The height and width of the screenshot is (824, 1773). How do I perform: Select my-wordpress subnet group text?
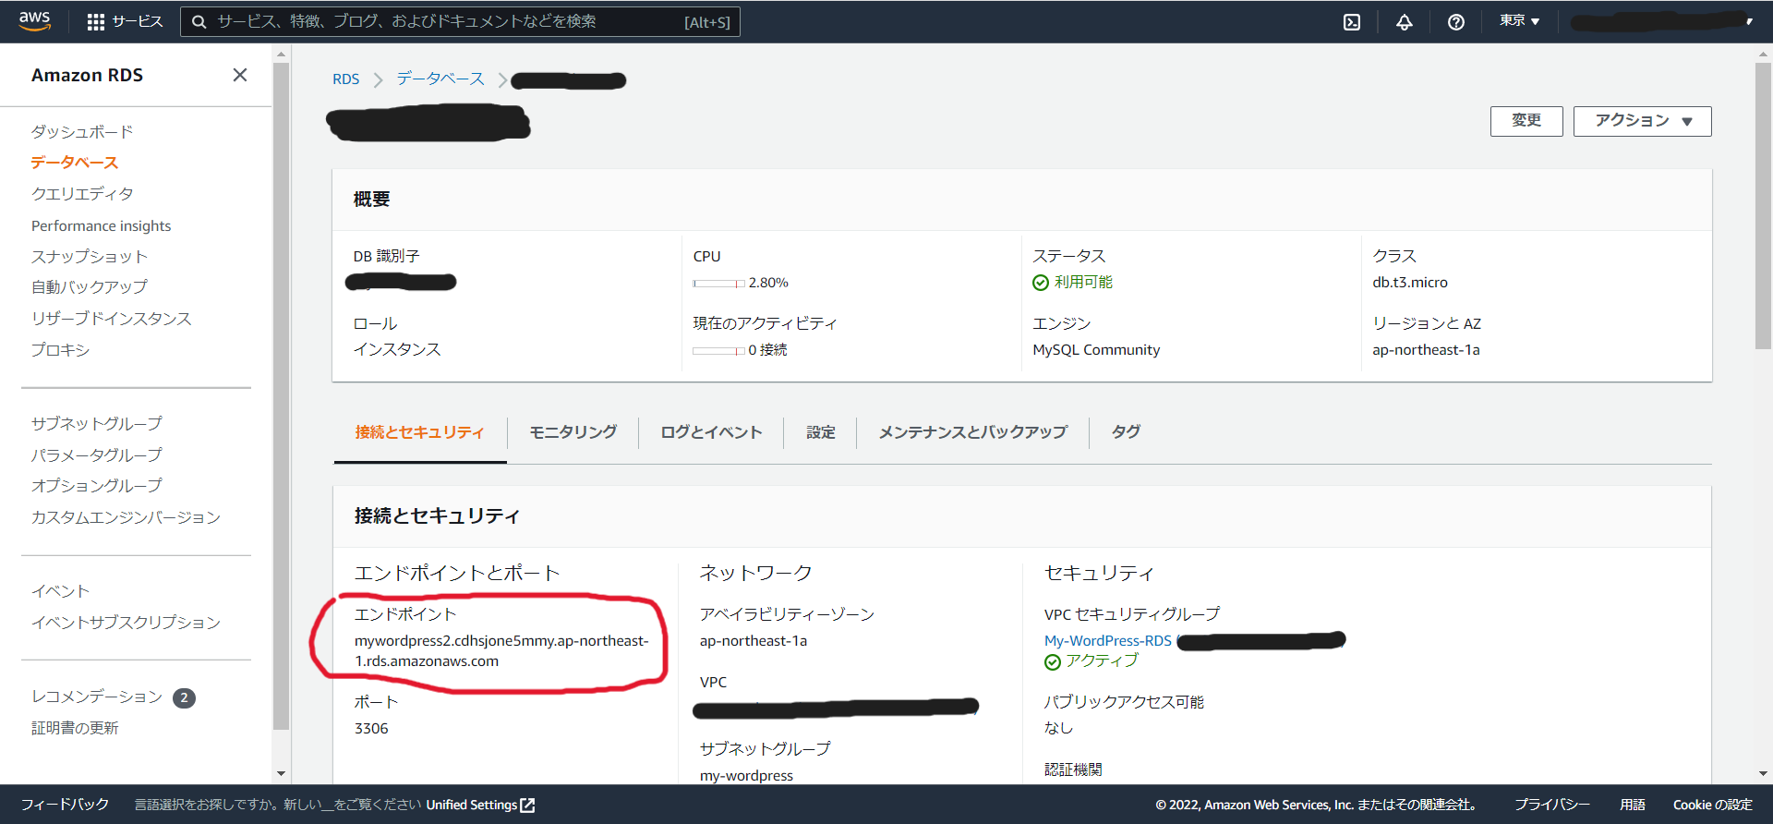(x=746, y=776)
